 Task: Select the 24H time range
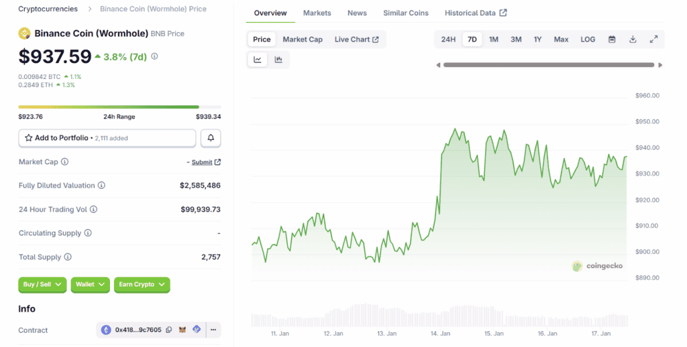tap(448, 40)
